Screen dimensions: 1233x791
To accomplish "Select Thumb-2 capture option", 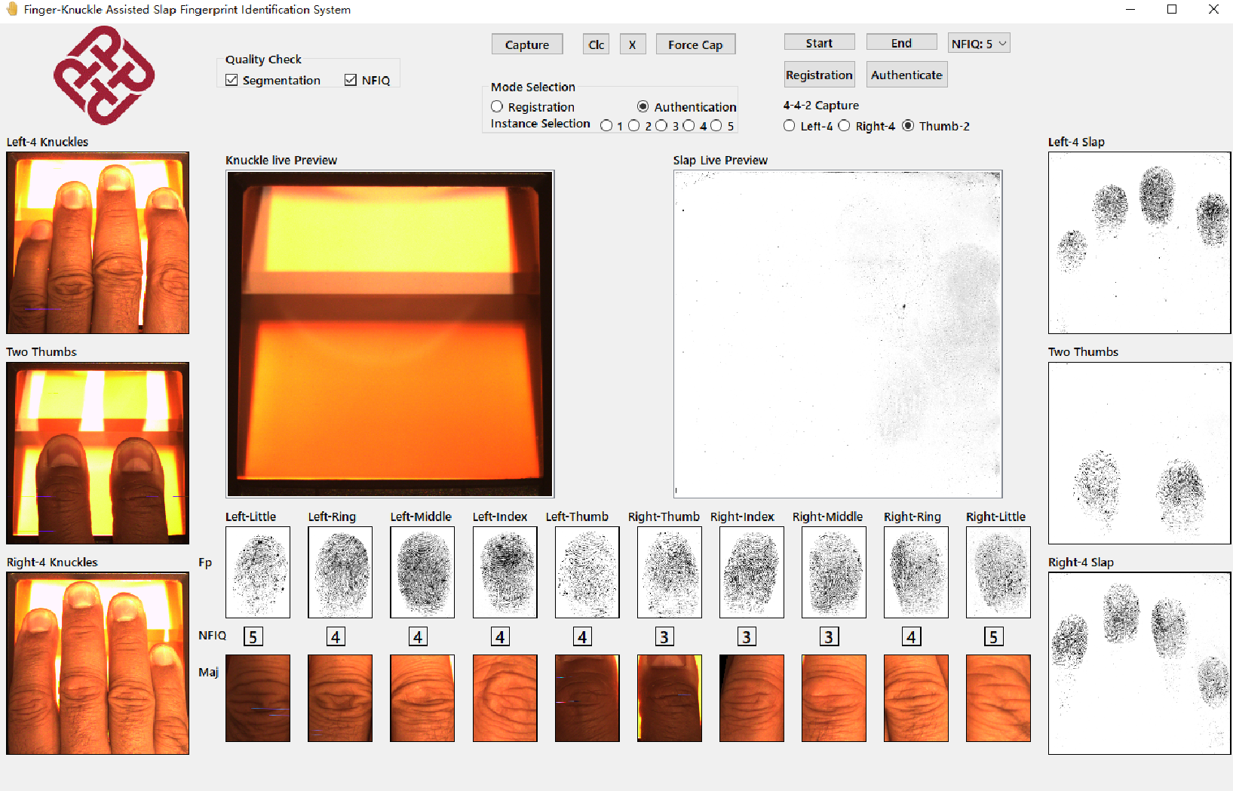I will [908, 126].
